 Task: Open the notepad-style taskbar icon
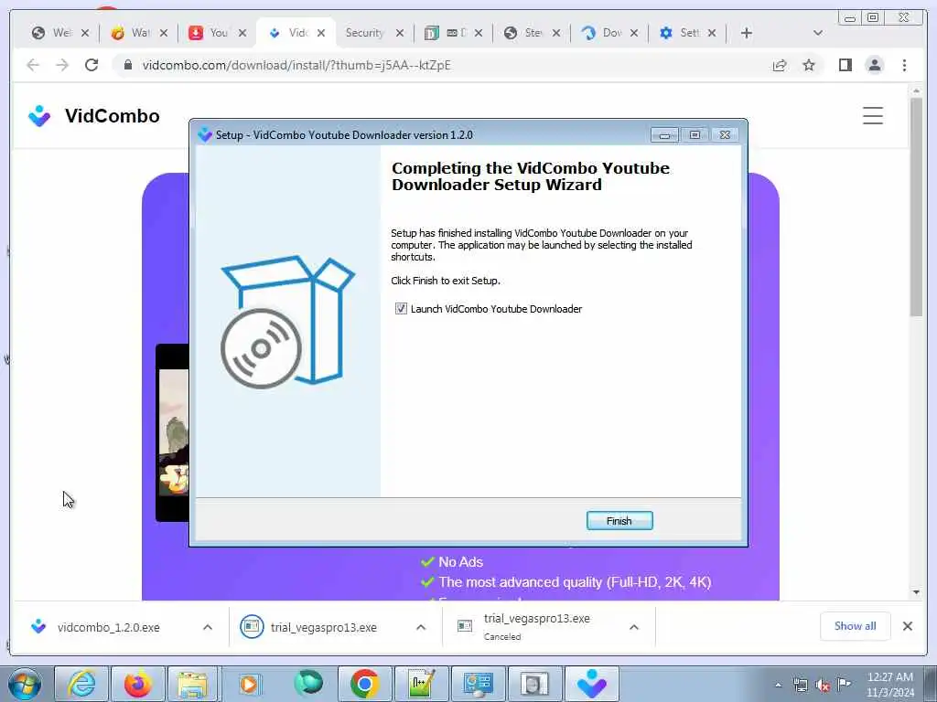click(x=421, y=684)
